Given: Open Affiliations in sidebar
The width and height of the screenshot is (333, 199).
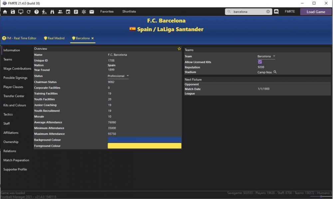Looking at the screenshot, I should click(11, 133).
